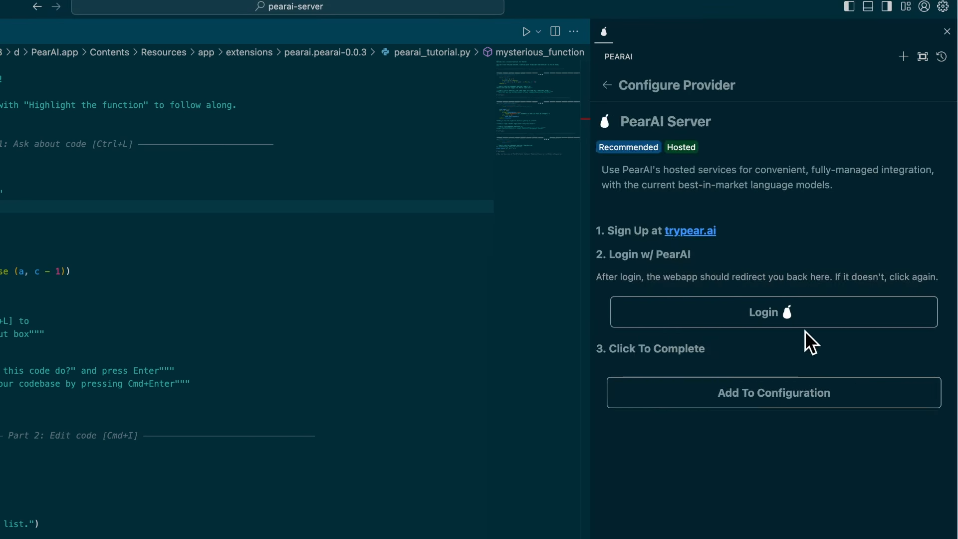
Task: Open the pearai-server command search box
Action: pyautogui.click(x=288, y=6)
